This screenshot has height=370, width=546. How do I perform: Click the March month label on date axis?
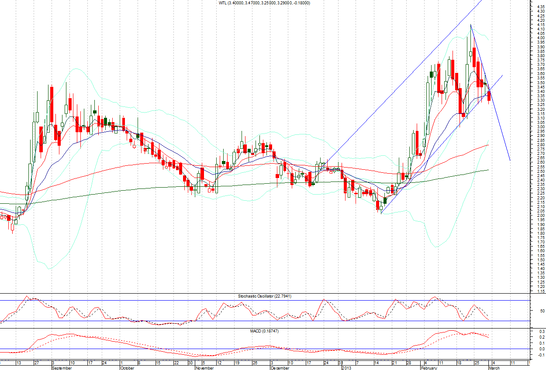point(494,368)
